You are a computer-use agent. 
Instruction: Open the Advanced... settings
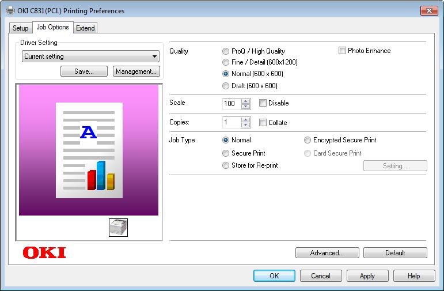tap(327, 253)
